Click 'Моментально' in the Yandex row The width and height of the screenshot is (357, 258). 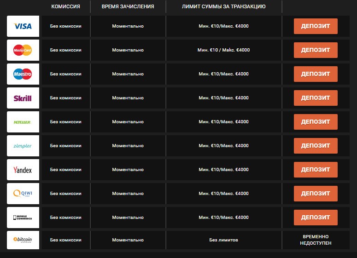tap(128, 170)
